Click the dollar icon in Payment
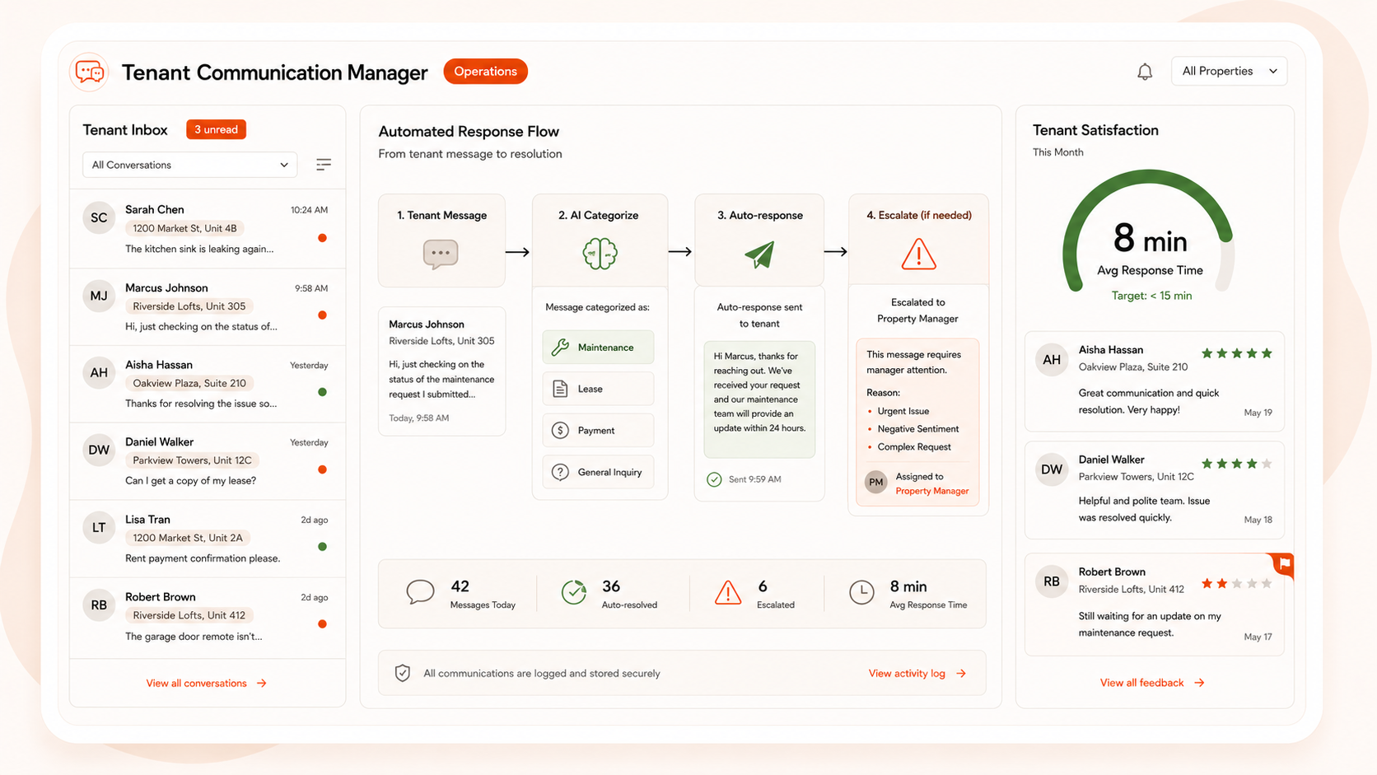 [x=560, y=430]
